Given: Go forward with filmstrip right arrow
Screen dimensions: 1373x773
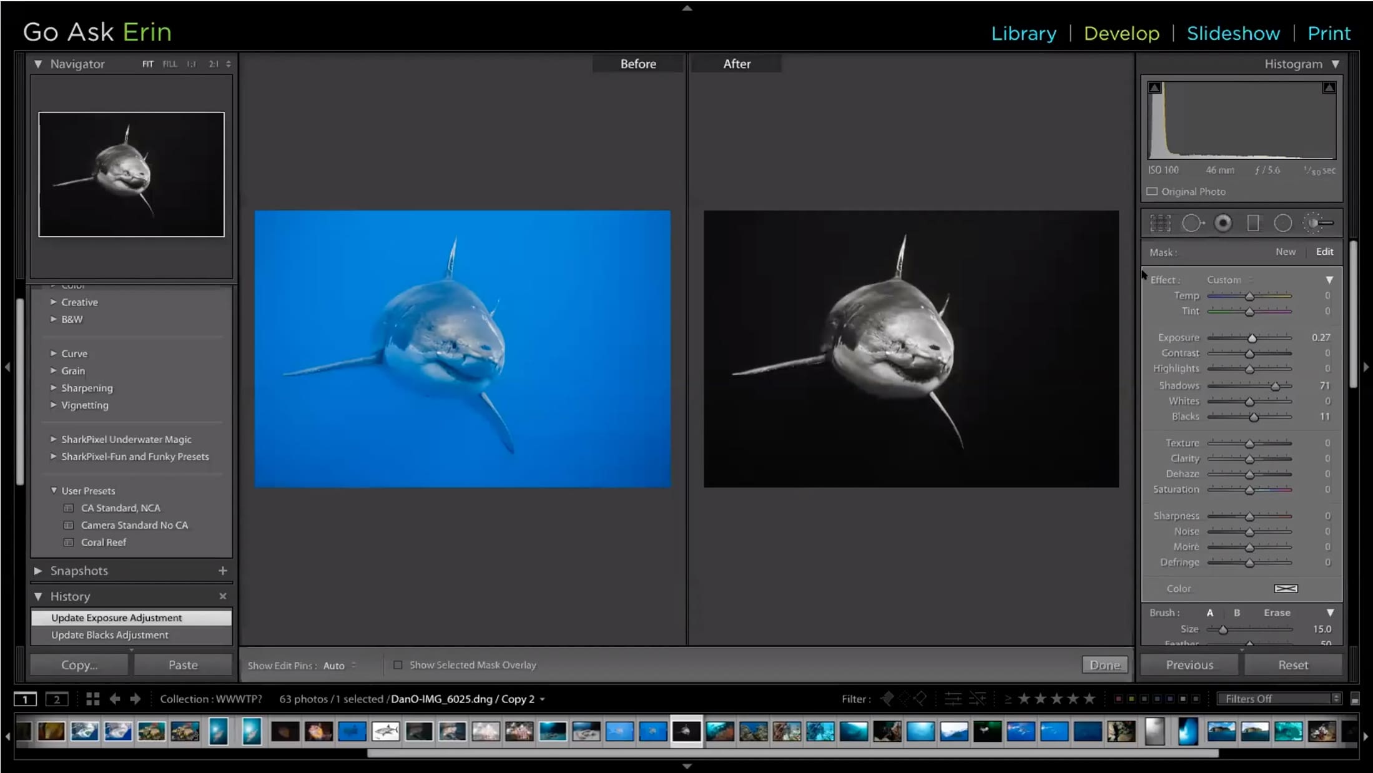Looking at the screenshot, I should click(x=135, y=699).
